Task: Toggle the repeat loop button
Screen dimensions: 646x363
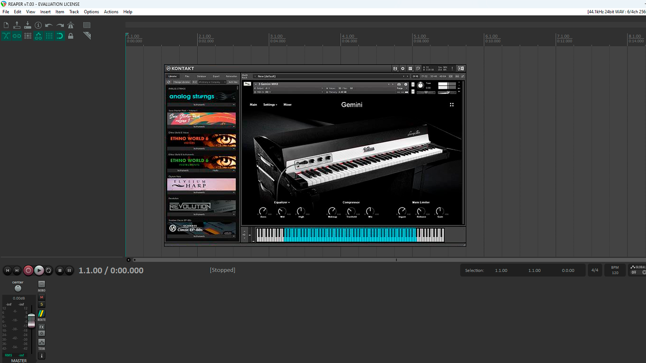Action: coord(48,270)
